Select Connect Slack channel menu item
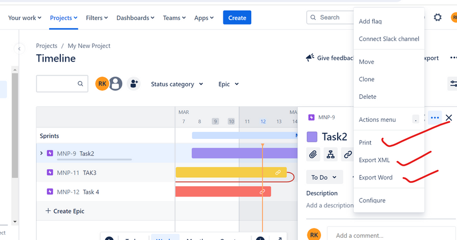 [389, 39]
